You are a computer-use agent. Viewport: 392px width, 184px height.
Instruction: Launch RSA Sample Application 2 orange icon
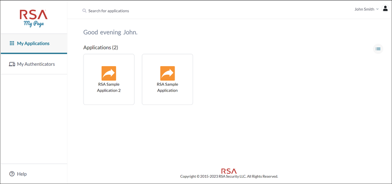(109, 73)
